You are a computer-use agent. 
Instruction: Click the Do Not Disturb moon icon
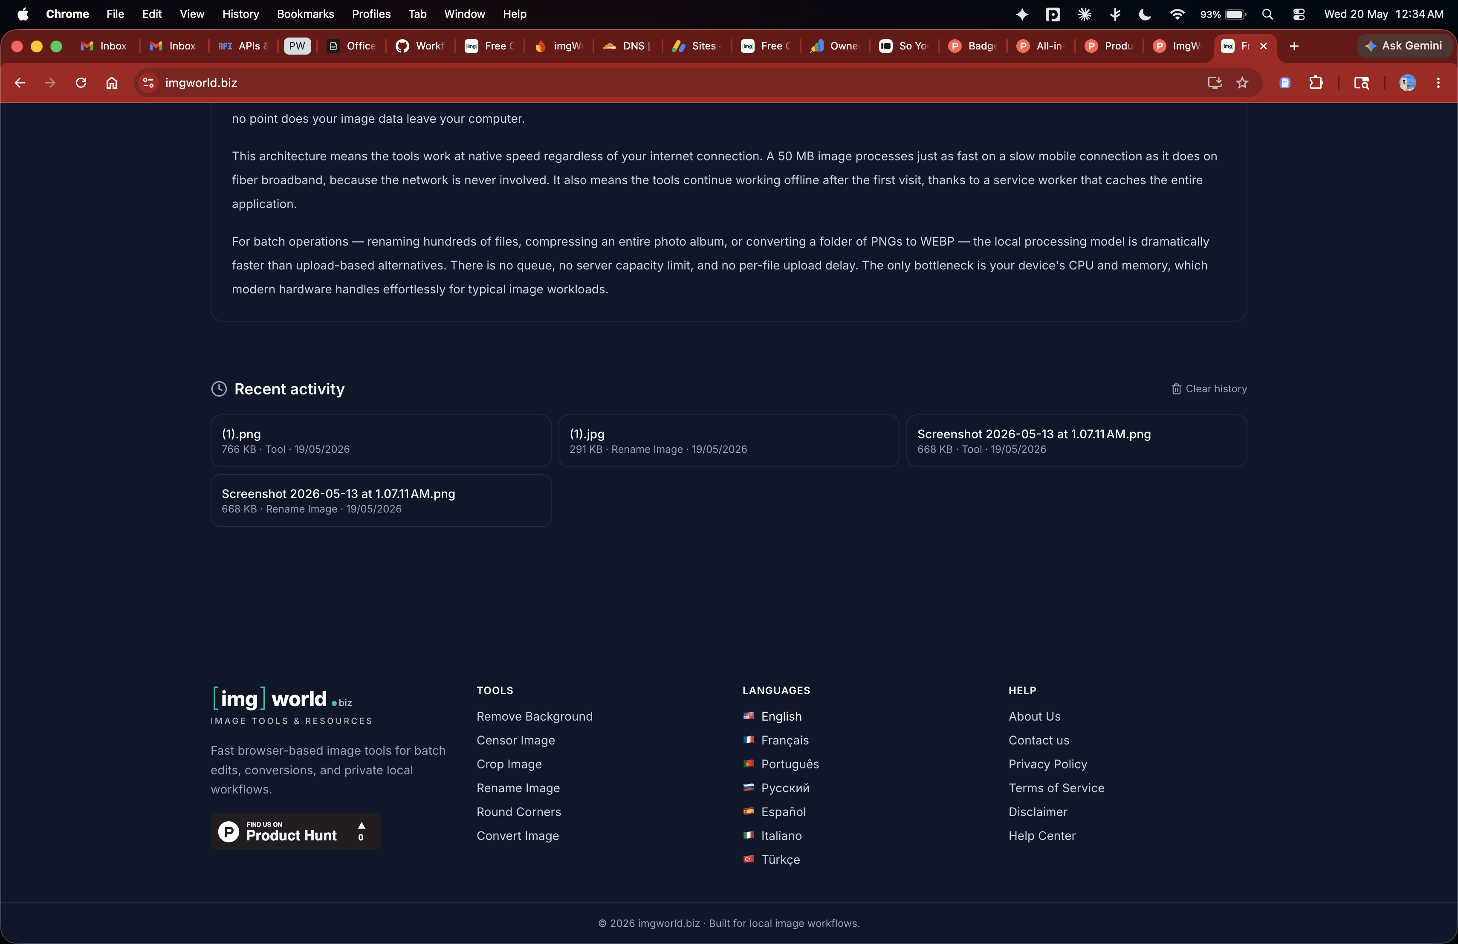tap(1144, 14)
